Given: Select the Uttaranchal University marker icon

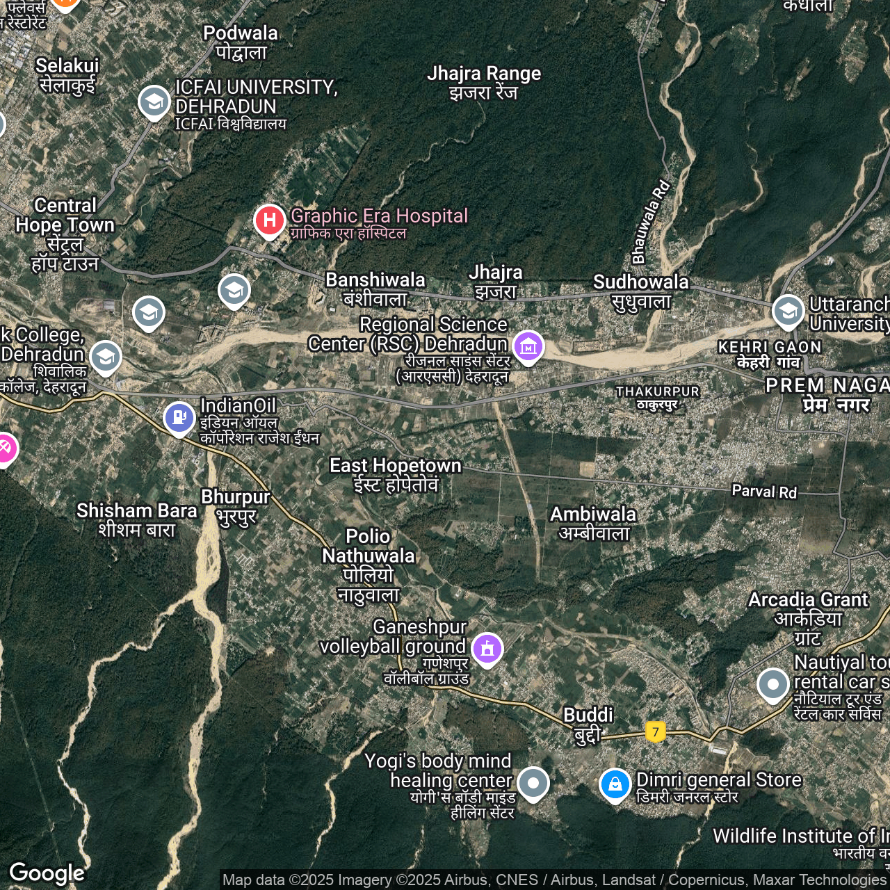Looking at the screenshot, I should [x=788, y=311].
